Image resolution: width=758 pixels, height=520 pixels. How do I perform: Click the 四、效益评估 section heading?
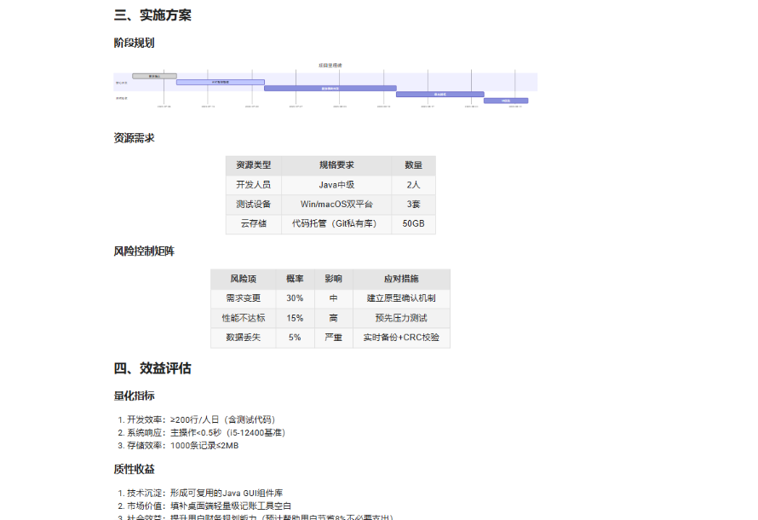152,368
